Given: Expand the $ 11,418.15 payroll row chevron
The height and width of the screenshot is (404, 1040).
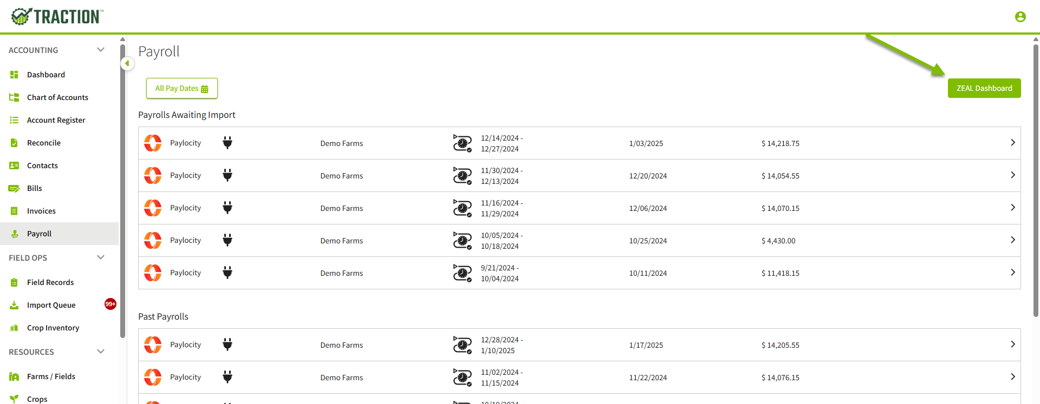Looking at the screenshot, I should [x=1013, y=273].
